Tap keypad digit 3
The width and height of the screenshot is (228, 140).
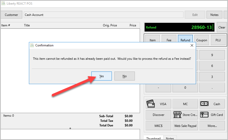(x=212, y=77)
